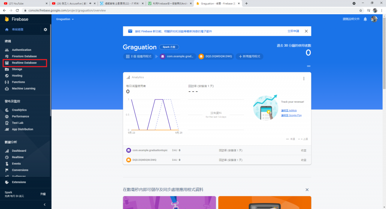Open Crashlytics section

[x=19, y=110]
